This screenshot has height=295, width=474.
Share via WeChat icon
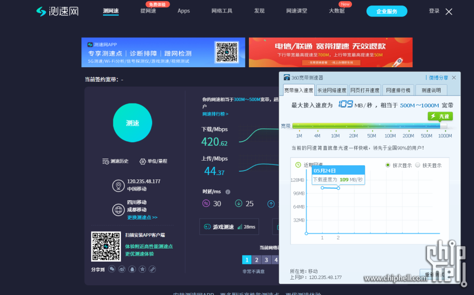112,269
